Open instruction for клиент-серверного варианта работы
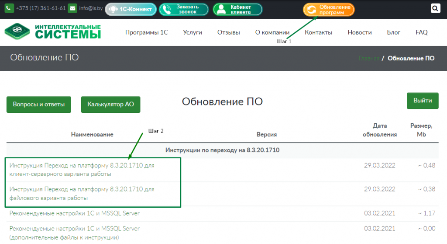This screenshot has width=447, height=244. [x=82, y=170]
